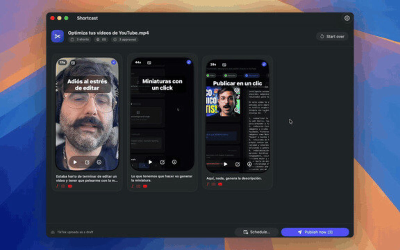Click Instagram icon under 'Lo que tenemos que hacer' description
The image size is (400, 250).
(x=138, y=186)
